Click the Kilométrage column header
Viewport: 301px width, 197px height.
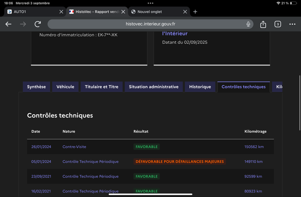pyautogui.click(x=255, y=131)
